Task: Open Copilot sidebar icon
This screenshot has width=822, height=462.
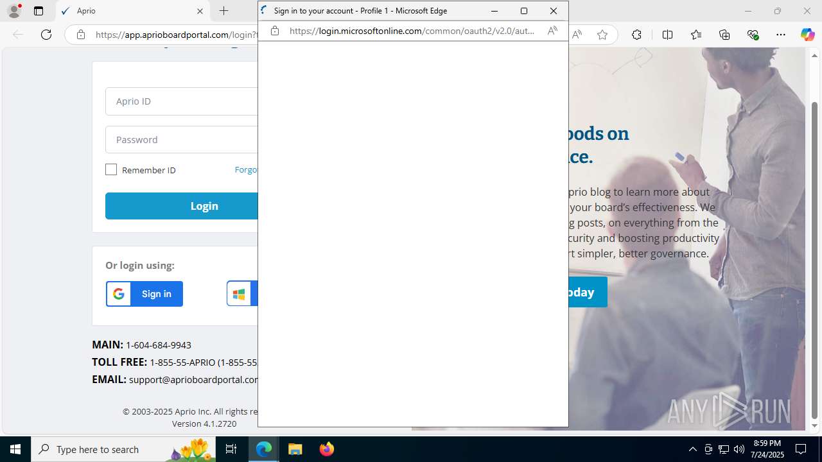Action: [x=808, y=35]
